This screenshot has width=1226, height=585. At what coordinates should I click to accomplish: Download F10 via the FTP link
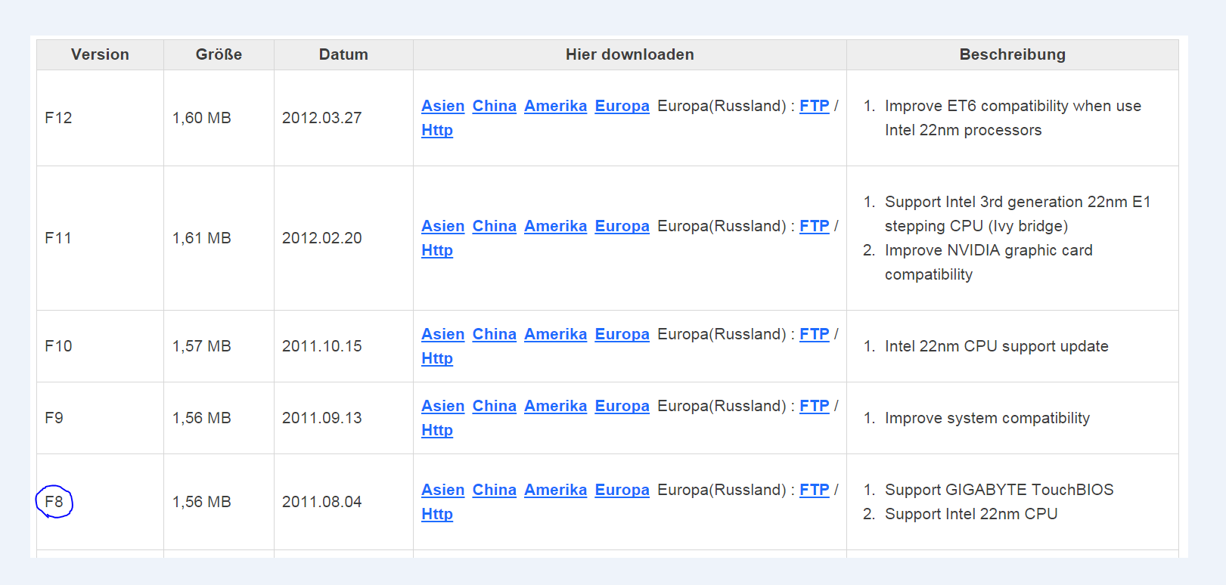pyautogui.click(x=814, y=335)
